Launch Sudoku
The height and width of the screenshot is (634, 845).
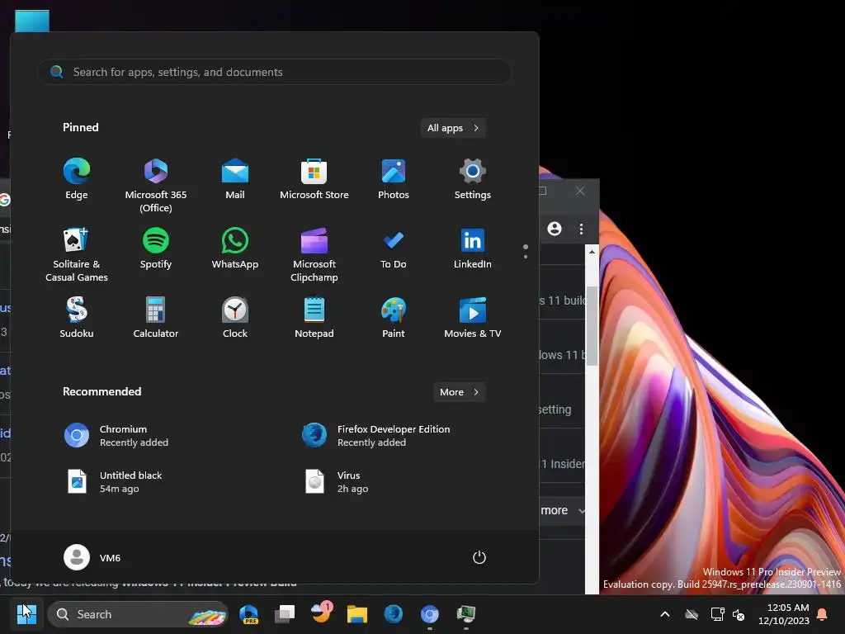click(x=77, y=318)
